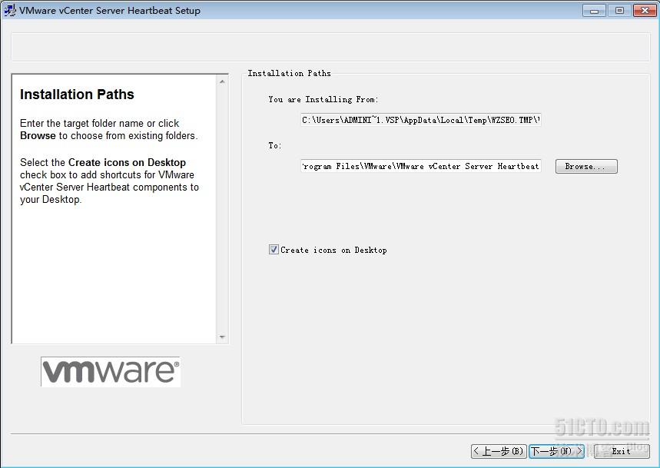
Task: Minimize the Heartbeat Setup window
Action: point(595,11)
